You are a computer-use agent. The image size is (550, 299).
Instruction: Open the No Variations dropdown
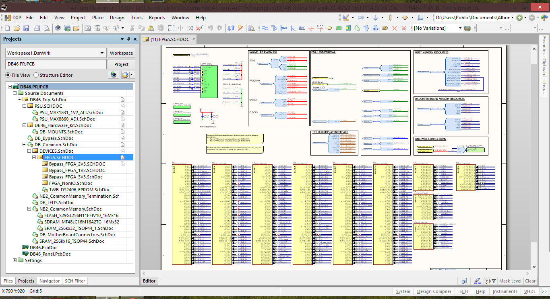pyautogui.click(x=460, y=28)
